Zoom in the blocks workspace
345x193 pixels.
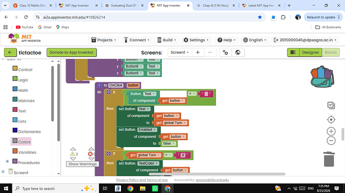click(x=331, y=131)
